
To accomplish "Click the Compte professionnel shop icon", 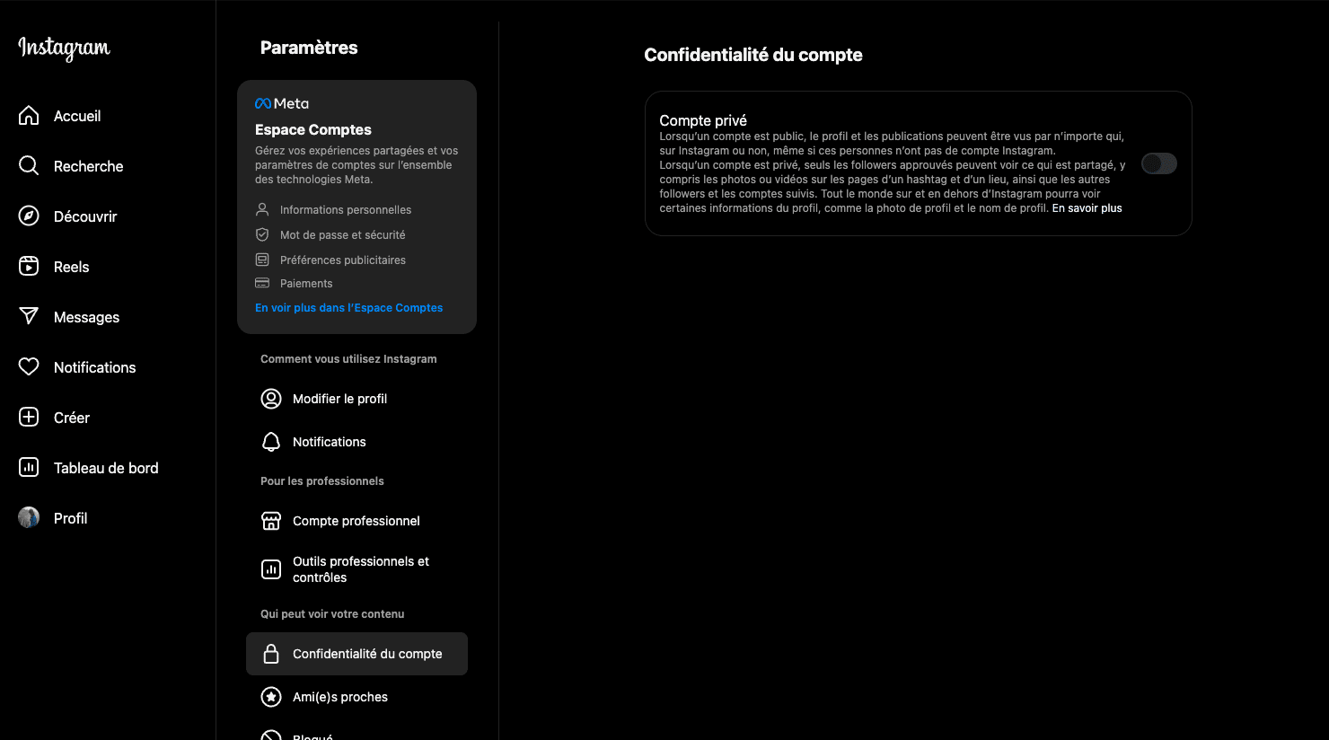I will click(271, 521).
